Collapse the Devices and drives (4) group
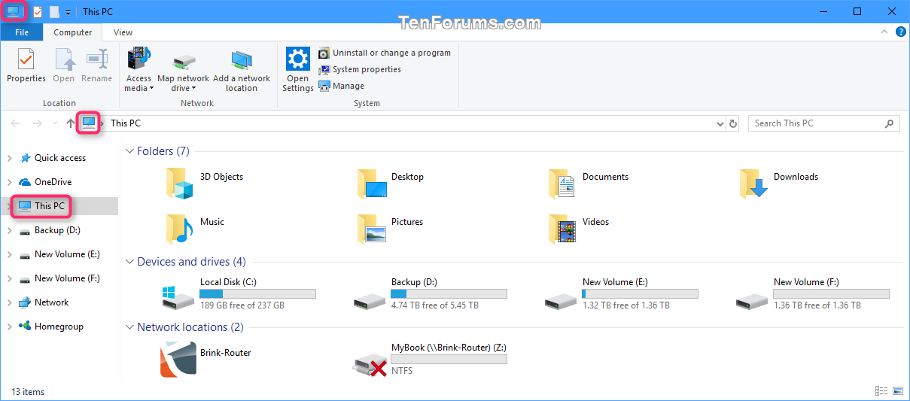910x401 pixels. (x=129, y=262)
